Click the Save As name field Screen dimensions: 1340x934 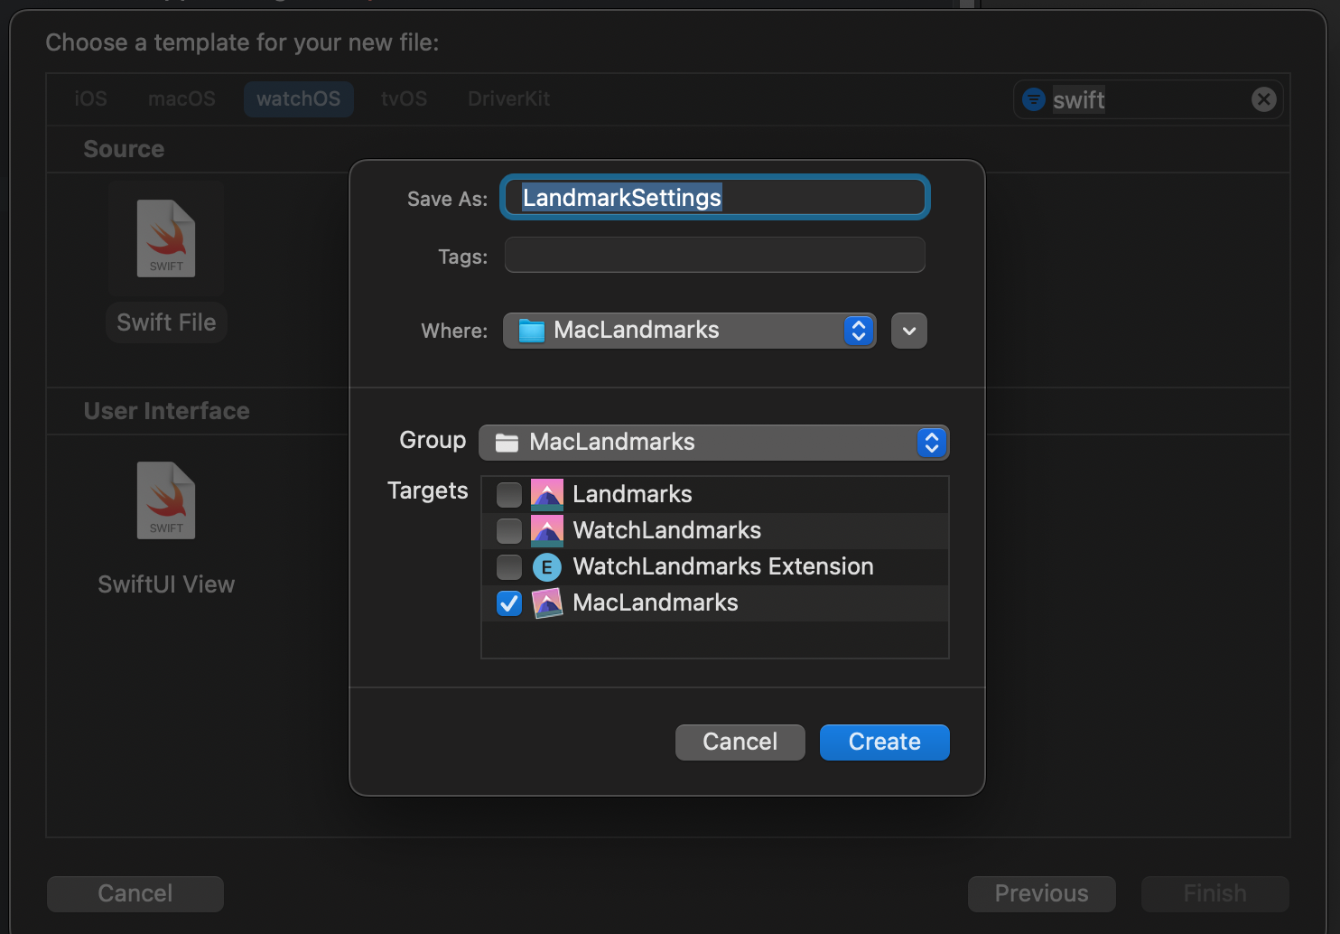[715, 198]
